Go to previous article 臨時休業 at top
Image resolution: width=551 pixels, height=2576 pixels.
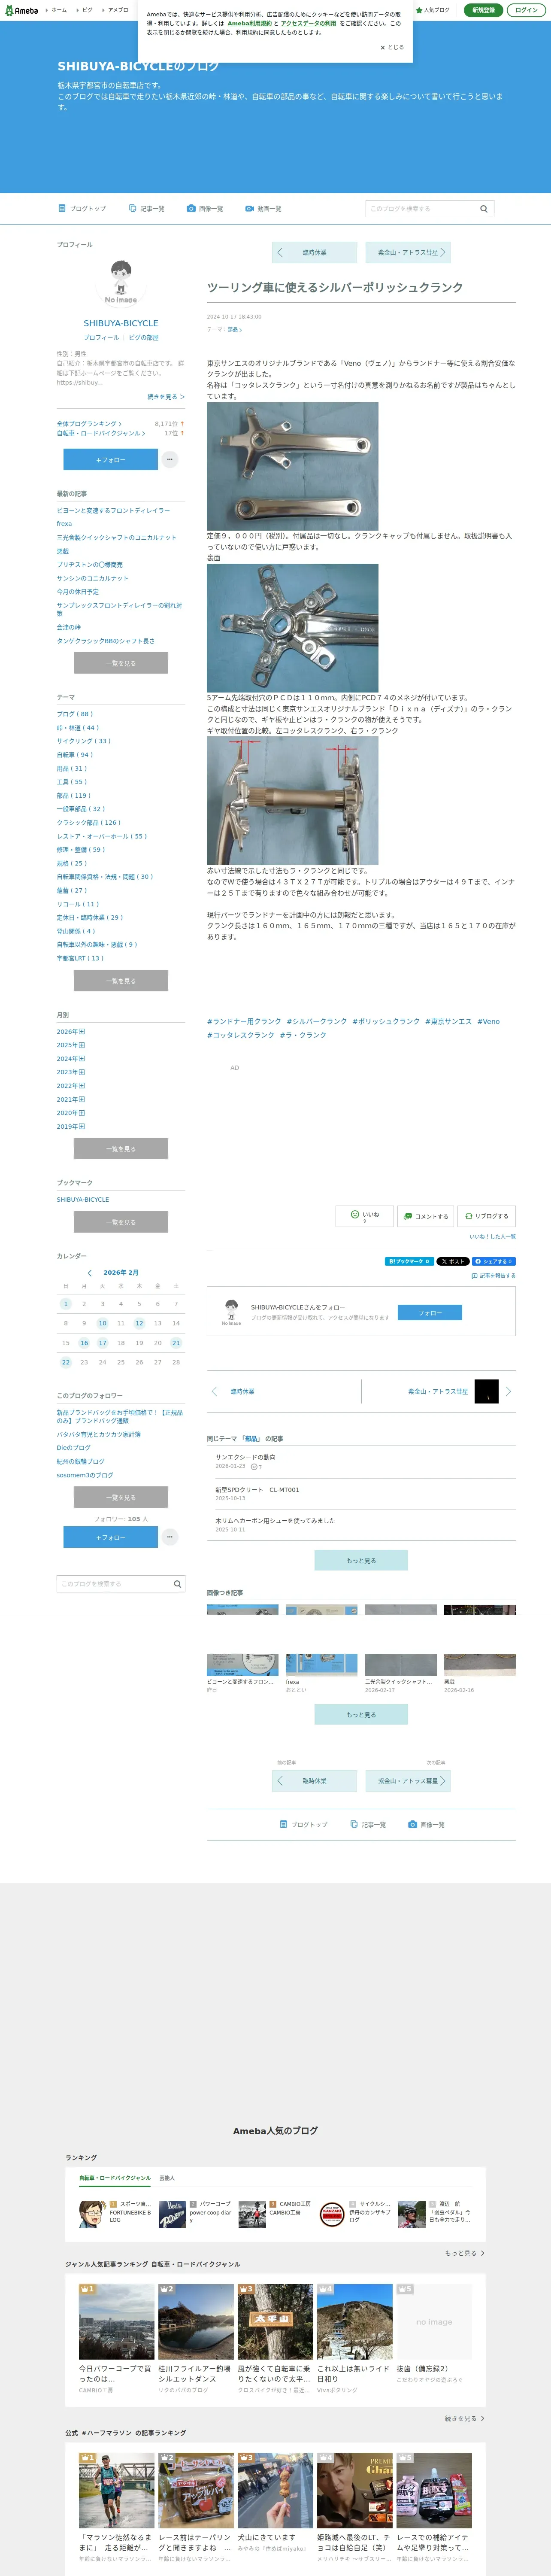tap(314, 253)
